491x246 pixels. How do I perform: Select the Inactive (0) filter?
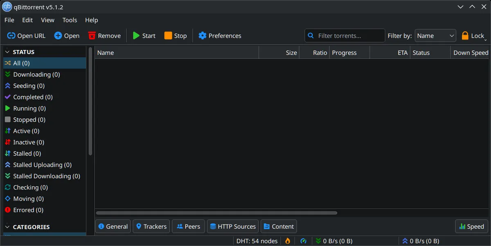(45, 142)
